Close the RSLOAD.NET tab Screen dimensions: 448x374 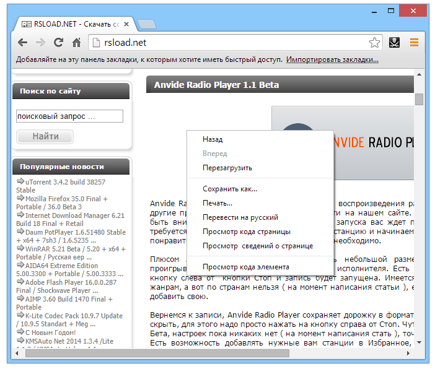point(126,24)
